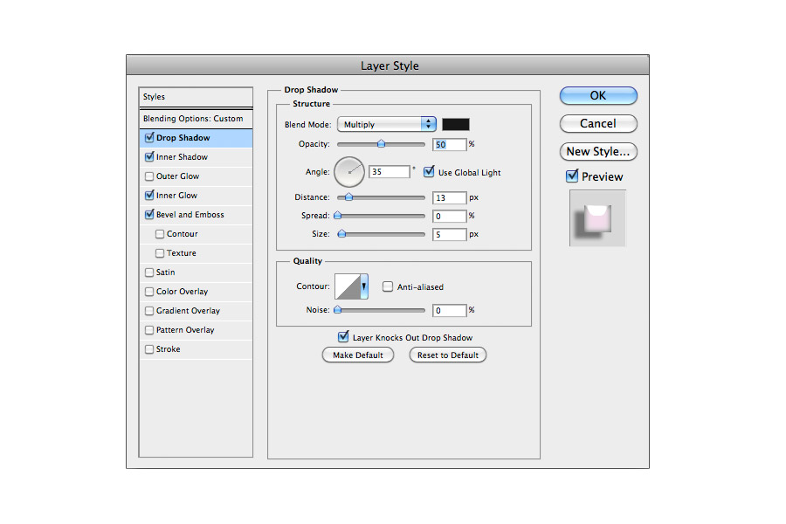Enable the Pattern Overlay checkbox
Screen dimensions: 786x524
click(x=149, y=330)
